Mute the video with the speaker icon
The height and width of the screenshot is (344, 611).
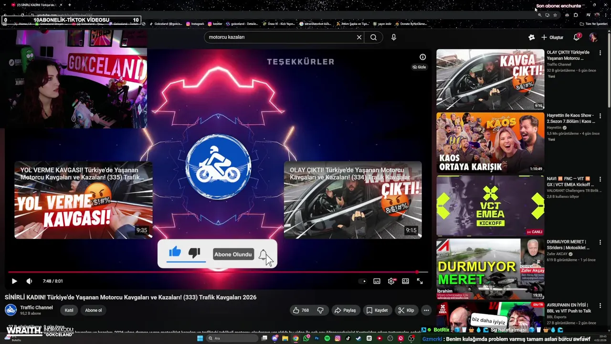pos(29,281)
